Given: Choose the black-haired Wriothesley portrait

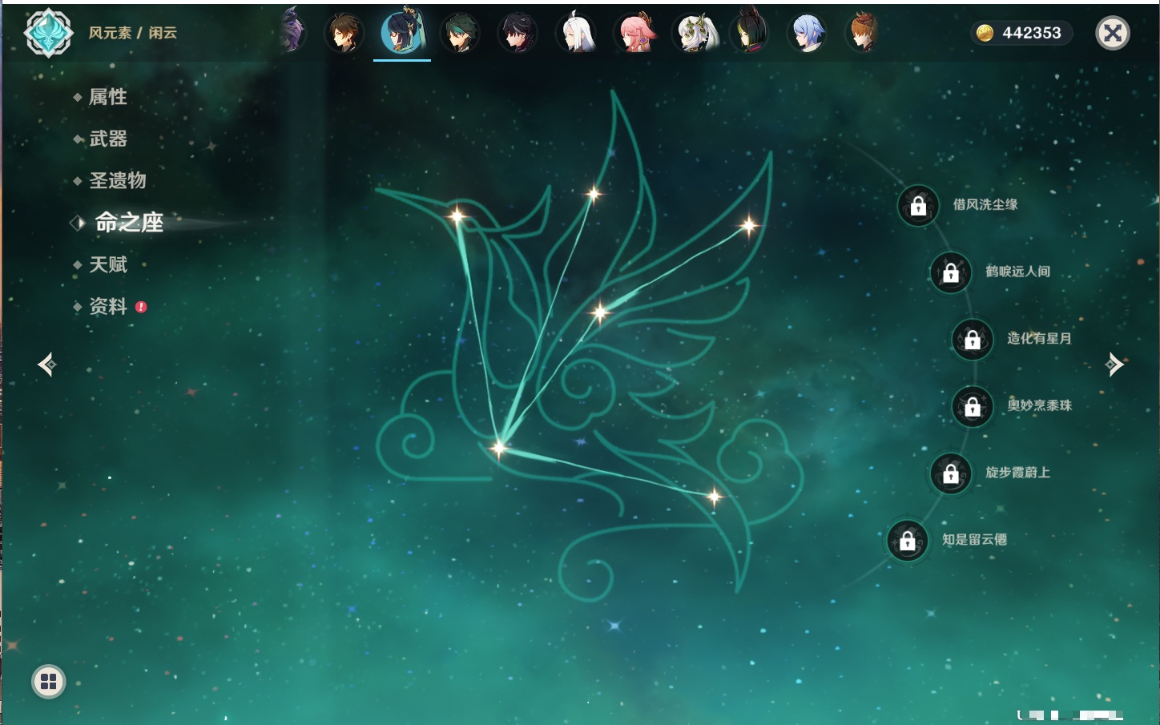Looking at the screenshot, I should (x=518, y=33).
